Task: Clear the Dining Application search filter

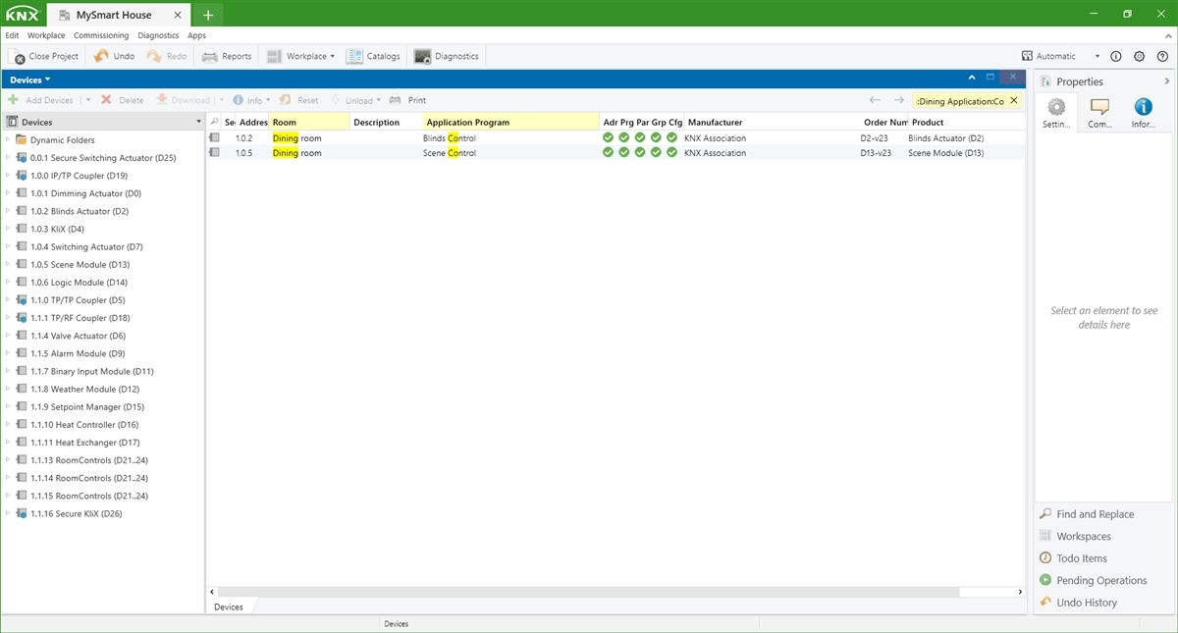Action: click(1014, 101)
